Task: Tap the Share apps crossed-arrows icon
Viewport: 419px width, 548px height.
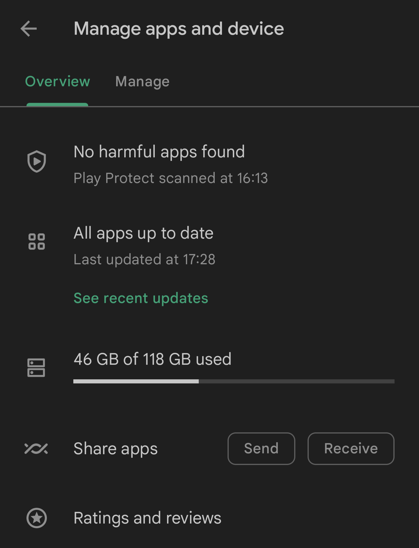Action: pyautogui.click(x=36, y=449)
